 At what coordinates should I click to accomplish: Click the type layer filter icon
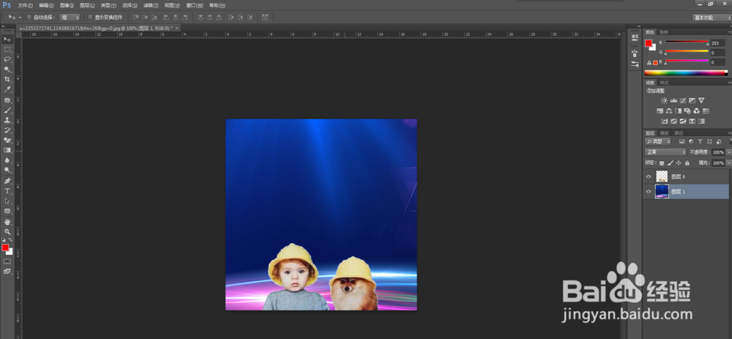(x=700, y=141)
